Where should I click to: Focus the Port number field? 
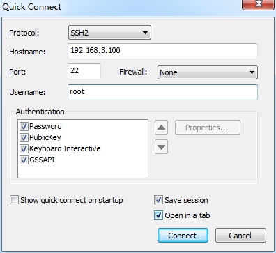84,71
